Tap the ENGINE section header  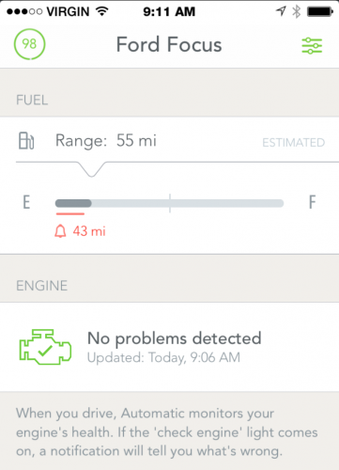point(42,286)
